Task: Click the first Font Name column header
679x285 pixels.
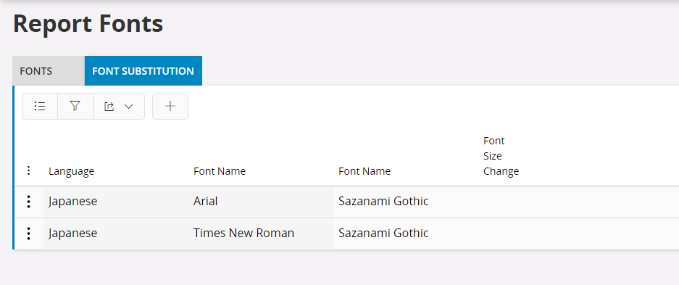Action: tap(220, 171)
